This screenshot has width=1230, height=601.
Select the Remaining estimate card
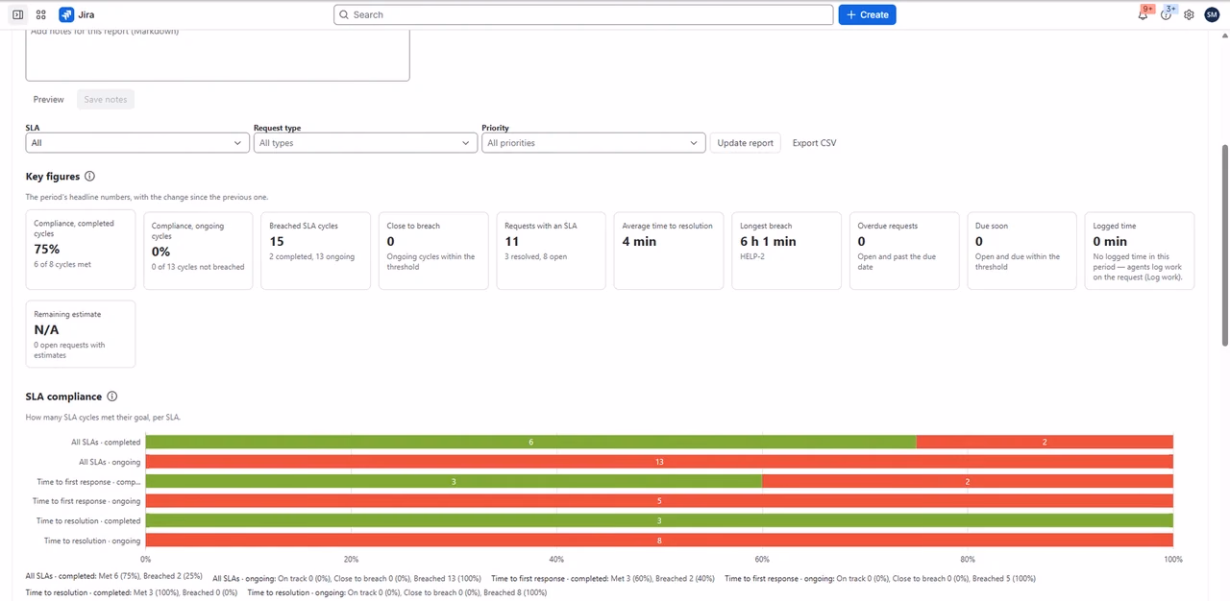pyautogui.click(x=81, y=334)
